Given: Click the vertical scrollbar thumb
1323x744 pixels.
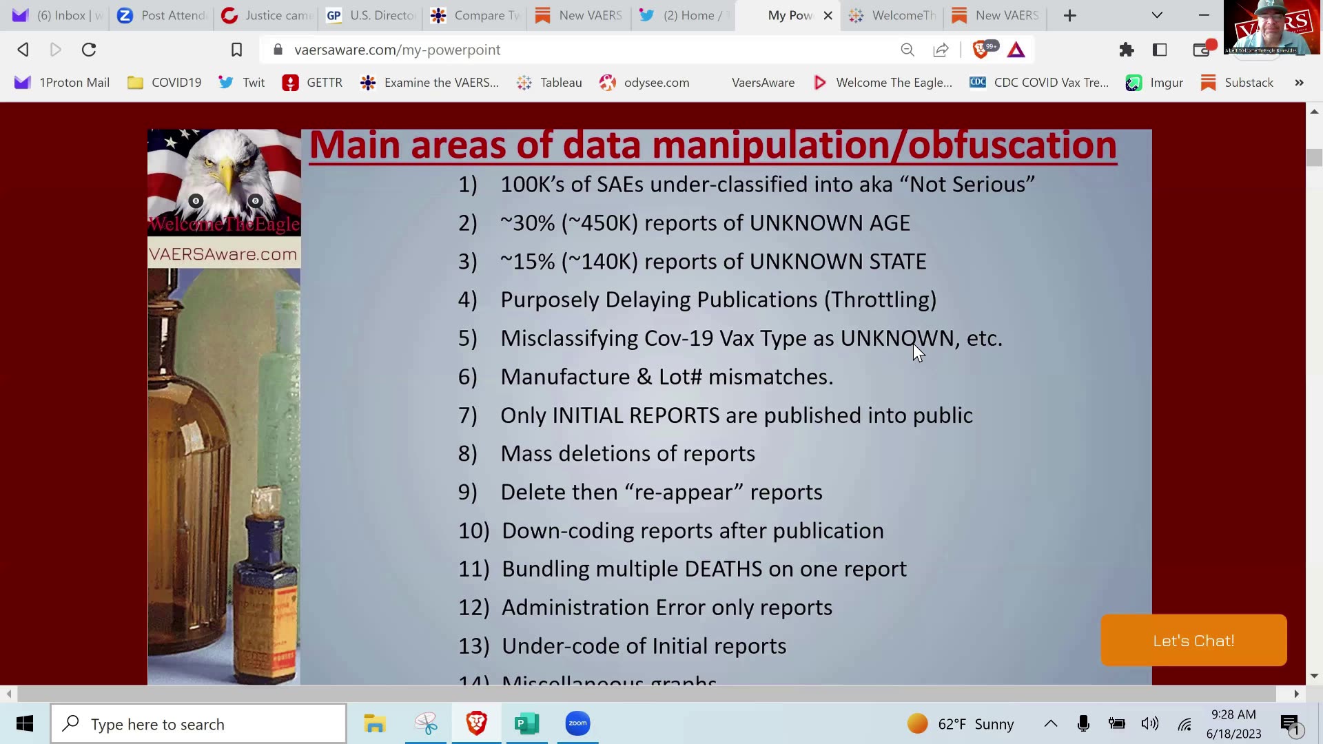Looking at the screenshot, I should (1314, 157).
